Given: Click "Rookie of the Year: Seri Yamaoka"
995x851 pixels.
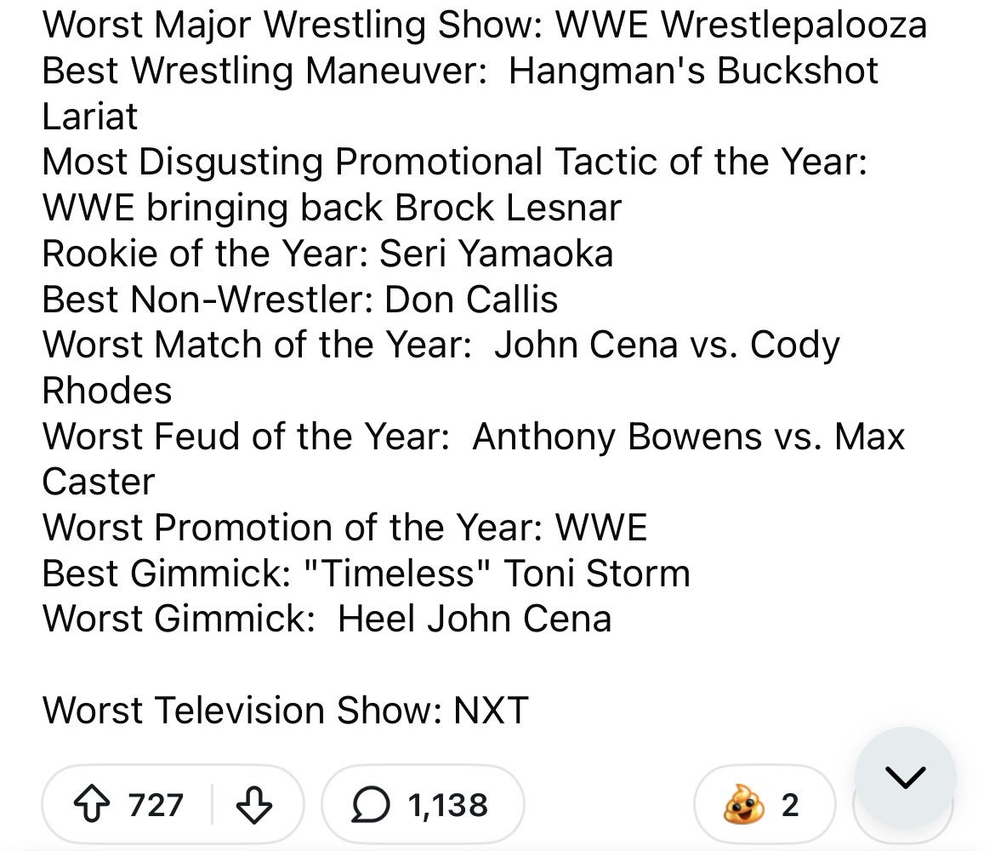Looking at the screenshot, I should [327, 254].
